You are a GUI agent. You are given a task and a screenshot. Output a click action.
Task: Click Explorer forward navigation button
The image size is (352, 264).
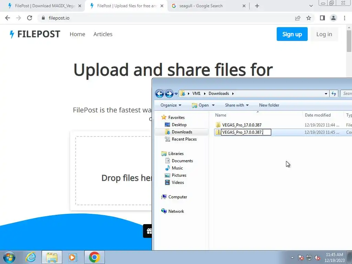point(169,93)
